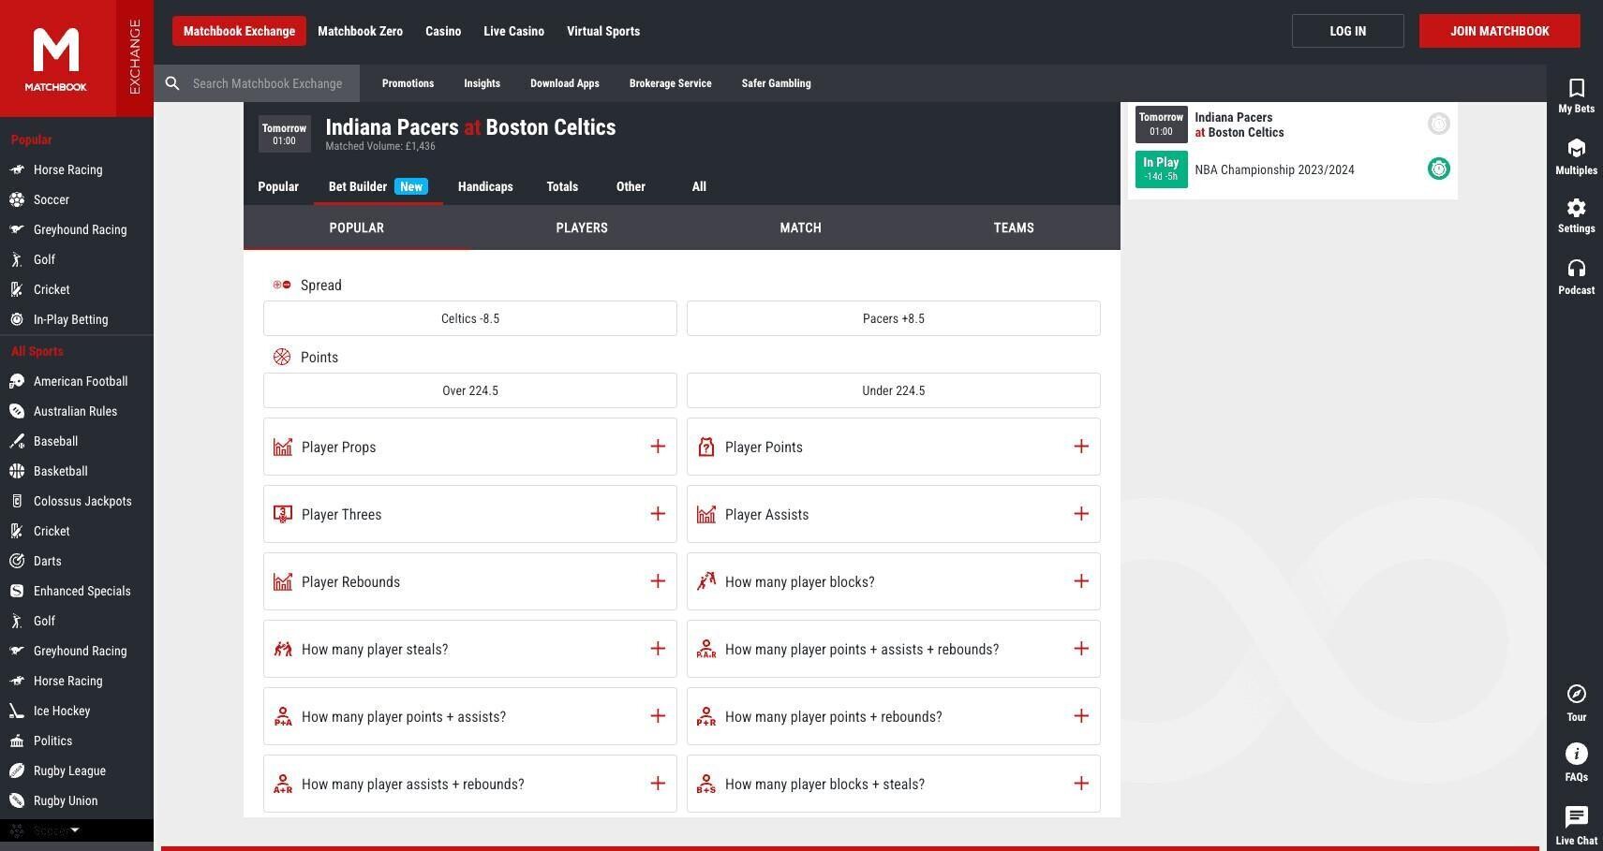Expand Player Points section

(x=1081, y=447)
